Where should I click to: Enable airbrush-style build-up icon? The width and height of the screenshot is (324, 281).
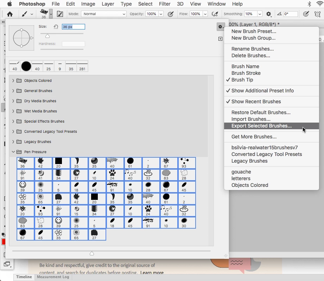[x=215, y=14]
